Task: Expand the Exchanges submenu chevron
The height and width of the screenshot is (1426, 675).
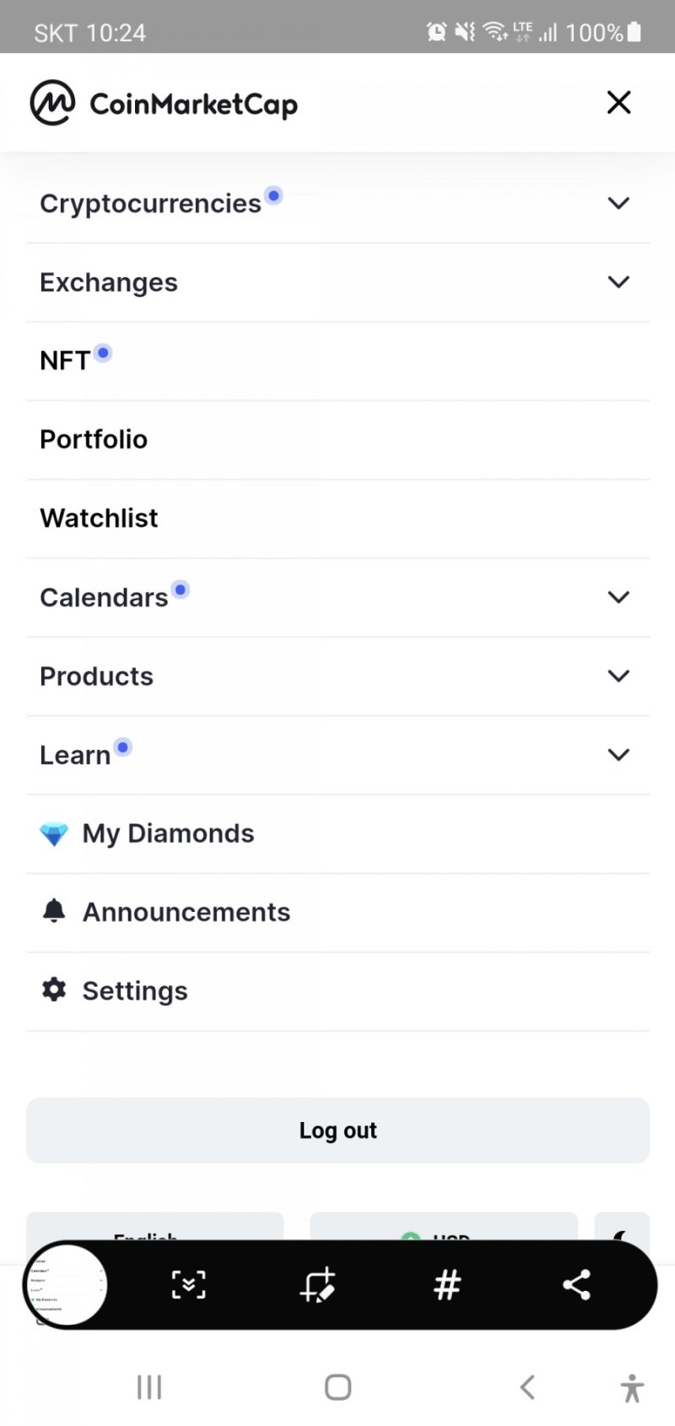Action: pos(618,282)
